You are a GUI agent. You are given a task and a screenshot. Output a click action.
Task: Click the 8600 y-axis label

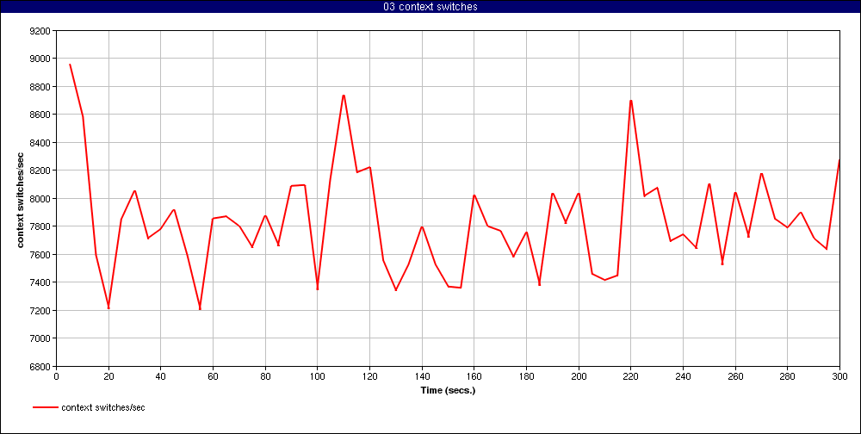point(41,115)
